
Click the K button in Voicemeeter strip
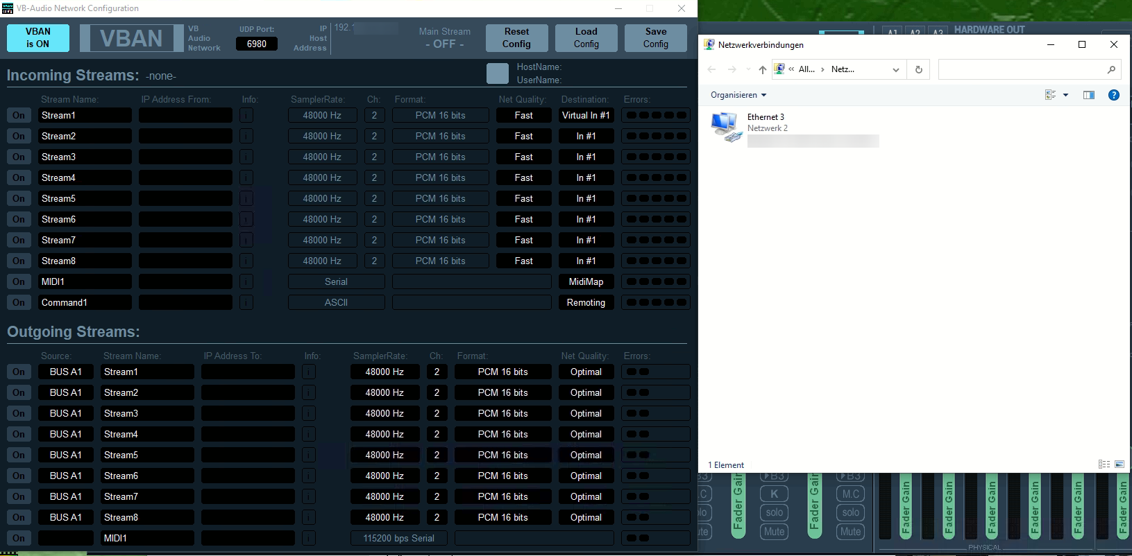(774, 494)
